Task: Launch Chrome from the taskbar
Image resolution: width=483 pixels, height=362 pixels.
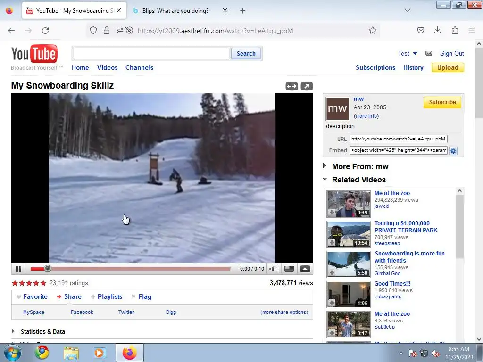Action: tap(42, 353)
